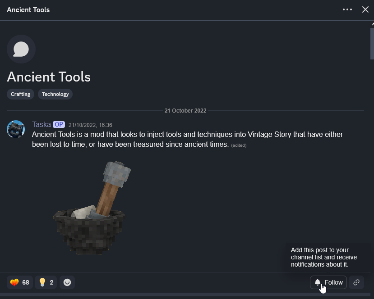Open Taska's avatar profile
The image size is (374, 299).
[x=16, y=129]
